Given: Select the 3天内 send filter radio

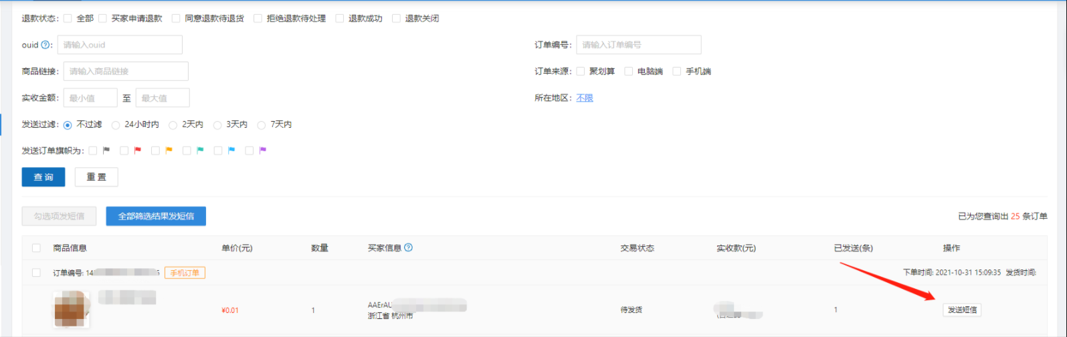Looking at the screenshot, I should pos(217,125).
